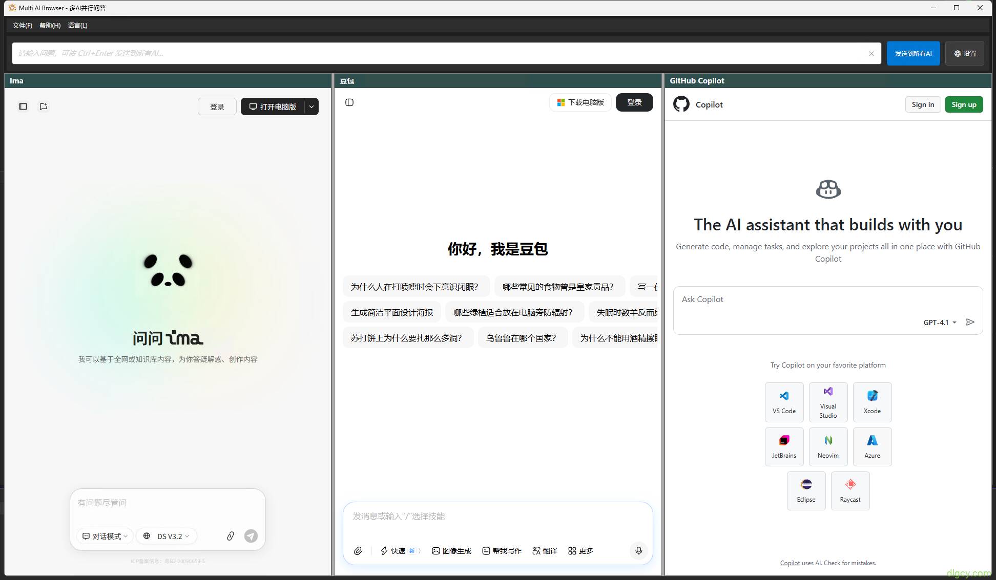
Task: Click the 发送到所有AI button
Action: click(913, 53)
